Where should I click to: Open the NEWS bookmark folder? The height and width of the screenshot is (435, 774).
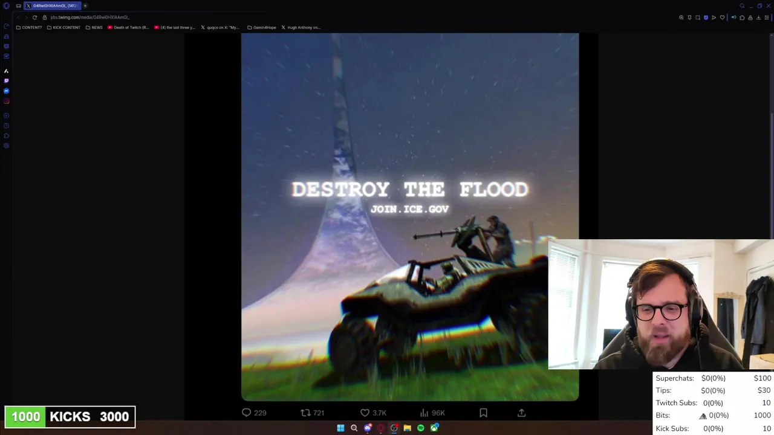94,27
